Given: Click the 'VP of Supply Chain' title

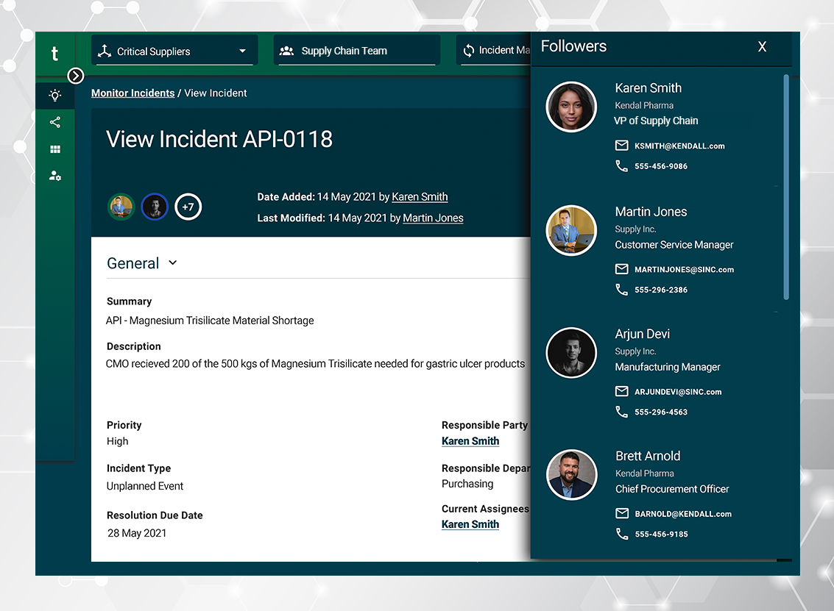Looking at the screenshot, I should pos(656,121).
